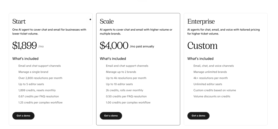The width and height of the screenshot is (278, 129).
Task: Click '/mo paid annually' billing note
Action: pos(142,47)
